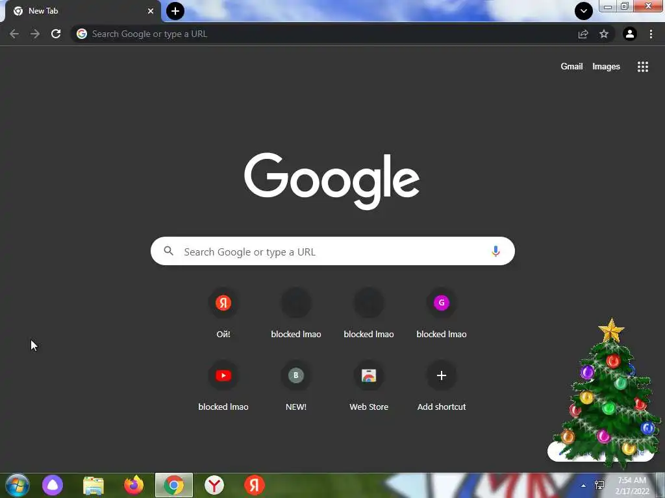The image size is (665, 498).
Task: Open the blocked lmao YouTube shortcut
Action: coord(223,386)
